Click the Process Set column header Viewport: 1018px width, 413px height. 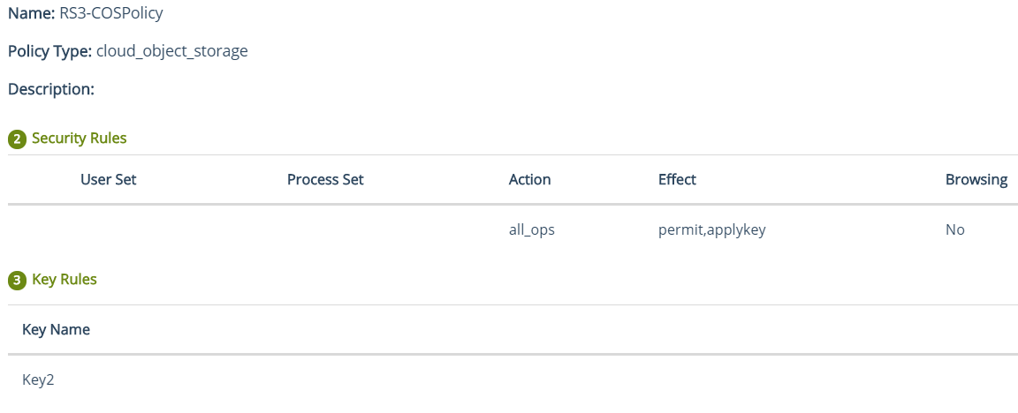(x=325, y=180)
